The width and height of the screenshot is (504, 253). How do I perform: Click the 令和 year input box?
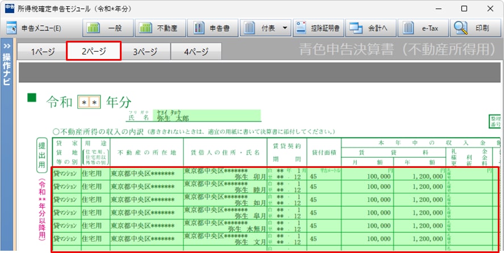[88, 102]
